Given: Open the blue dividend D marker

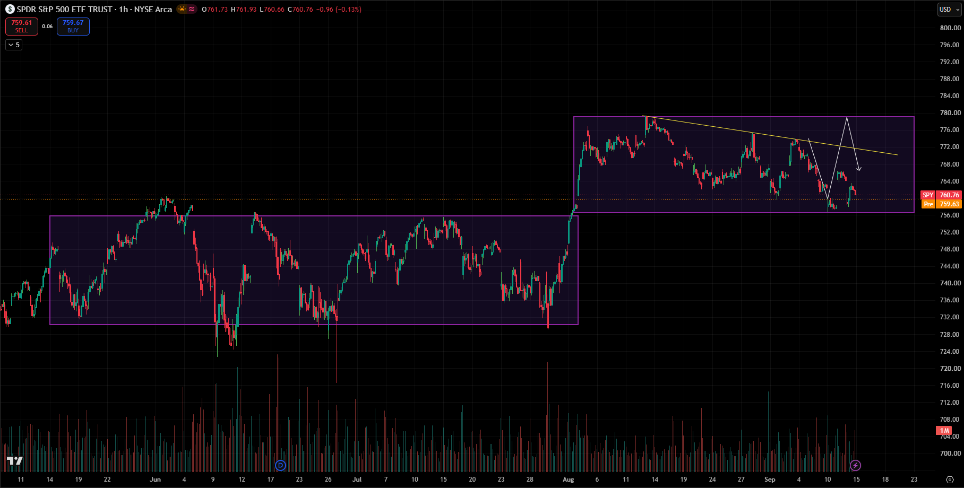Looking at the screenshot, I should coord(281,466).
